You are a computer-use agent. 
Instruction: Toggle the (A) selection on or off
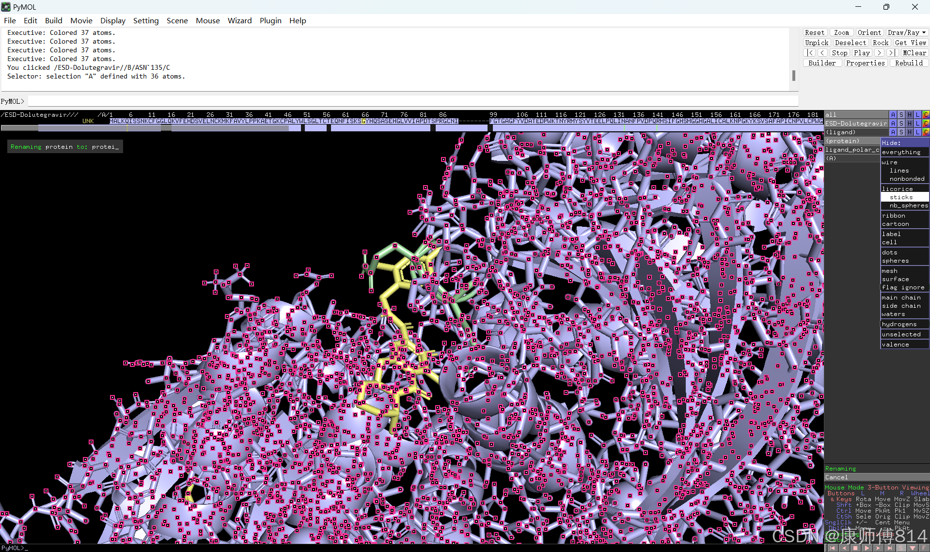852,158
